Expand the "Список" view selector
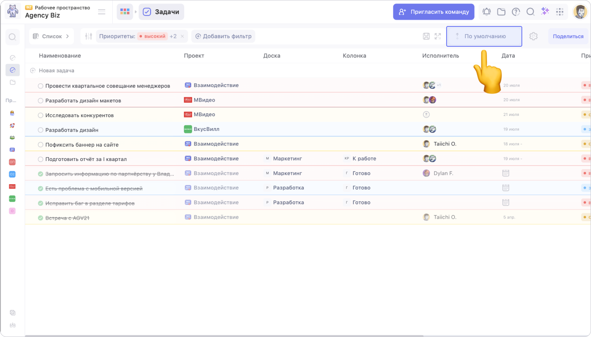 pyautogui.click(x=52, y=36)
